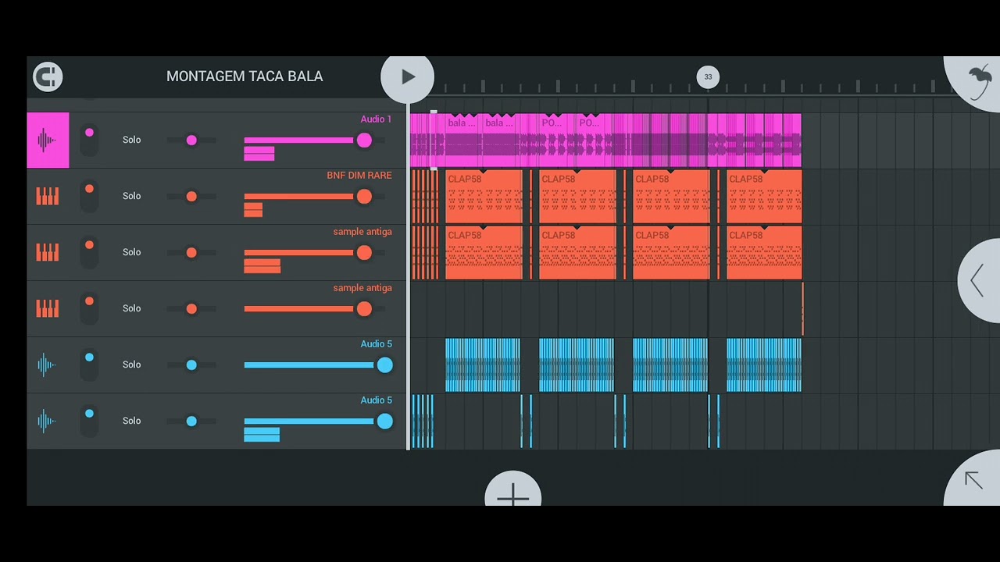Select waveform icon of first Audio 5 track
1000x562 pixels.
(x=47, y=365)
